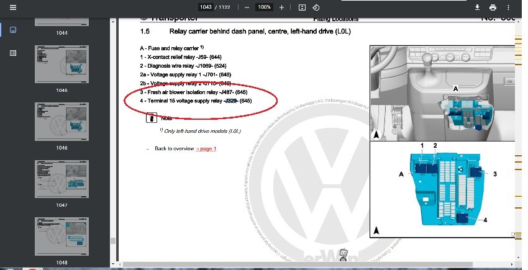Open page 1045 thumbnail

click(61, 64)
